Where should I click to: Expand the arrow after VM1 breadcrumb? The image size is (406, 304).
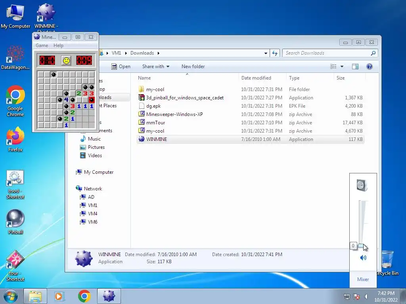(x=126, y=53)
